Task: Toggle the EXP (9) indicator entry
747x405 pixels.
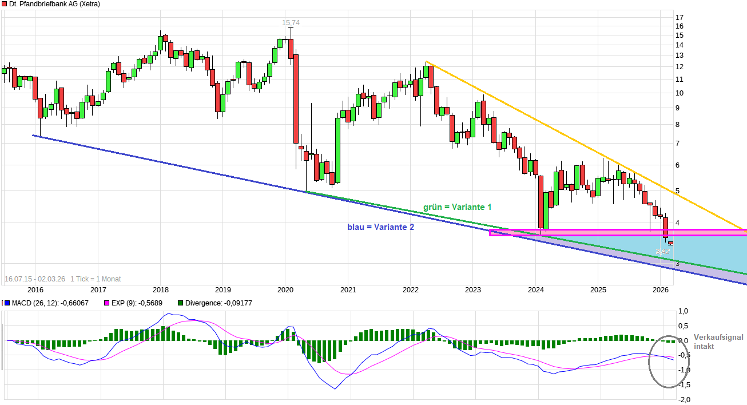Action: coord(132,301)
